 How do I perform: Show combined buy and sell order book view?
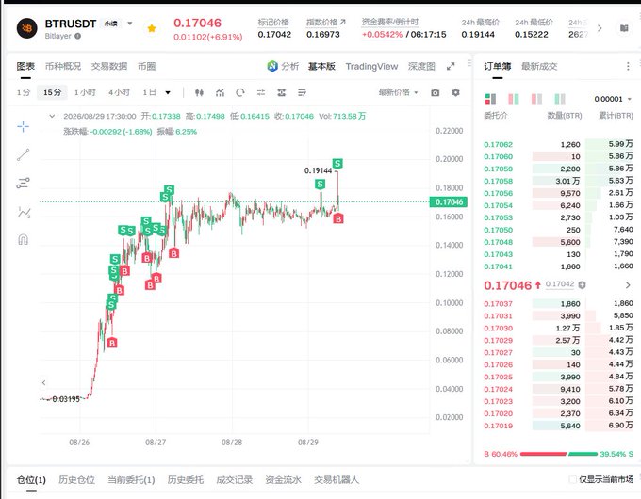pos(490,99)
